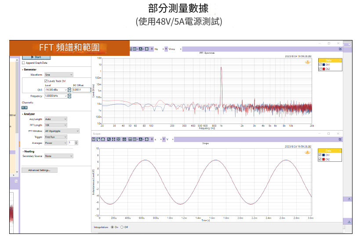Collapse the Analyzer section header
Screen dimensions: 360x237
pos(29,114)
